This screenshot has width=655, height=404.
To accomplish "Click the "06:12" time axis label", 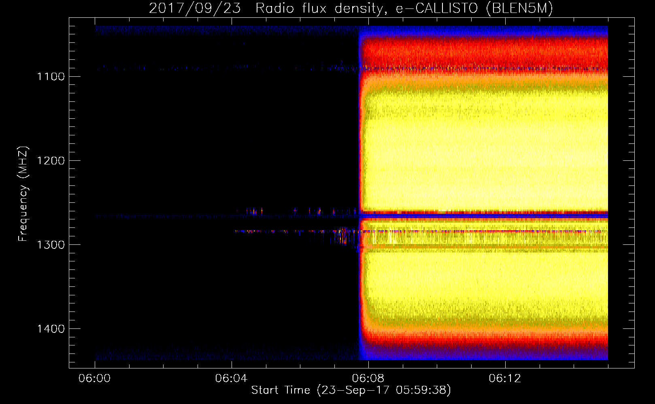I will 505,379.
